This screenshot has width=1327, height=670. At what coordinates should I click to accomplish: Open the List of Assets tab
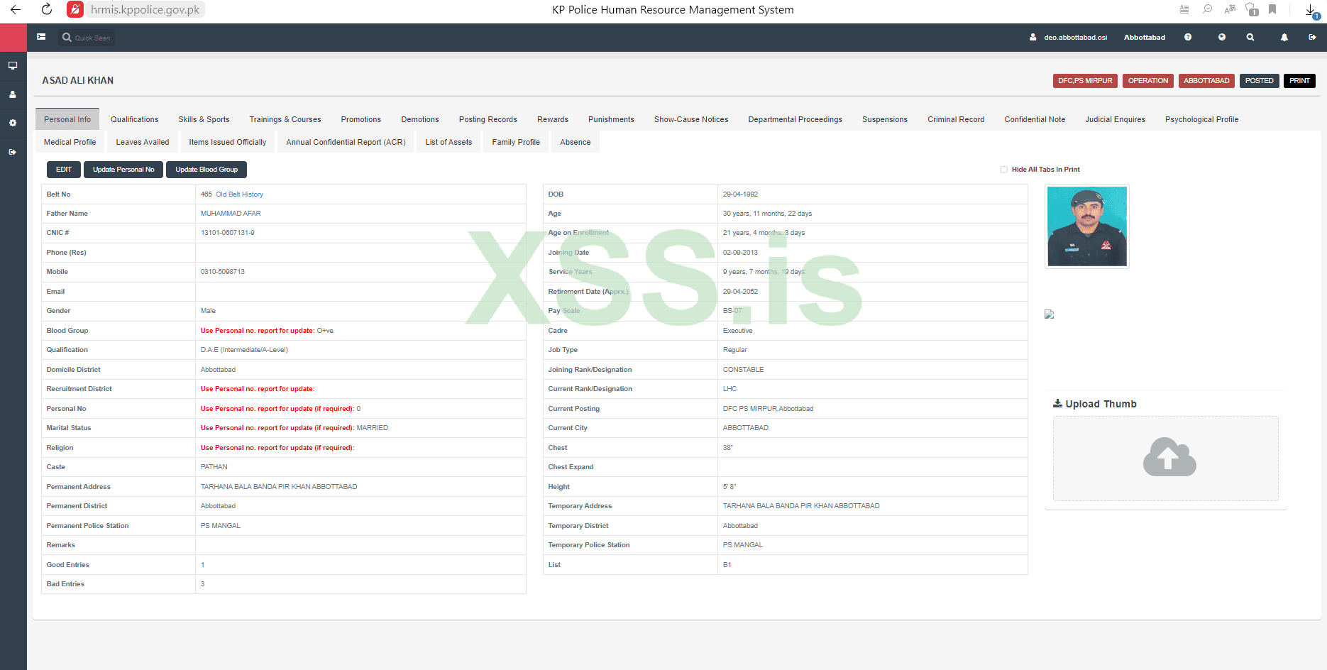(448, 142)
